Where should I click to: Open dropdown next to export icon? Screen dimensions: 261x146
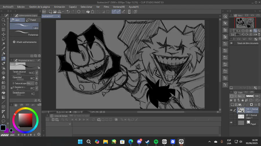pyautogui.click(x=63, y=12)
